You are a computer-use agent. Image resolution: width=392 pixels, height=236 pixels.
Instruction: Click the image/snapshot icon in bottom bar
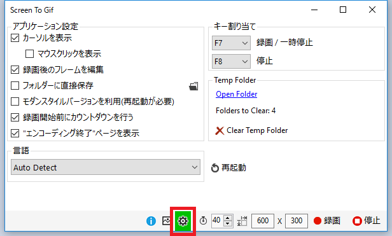166,221
